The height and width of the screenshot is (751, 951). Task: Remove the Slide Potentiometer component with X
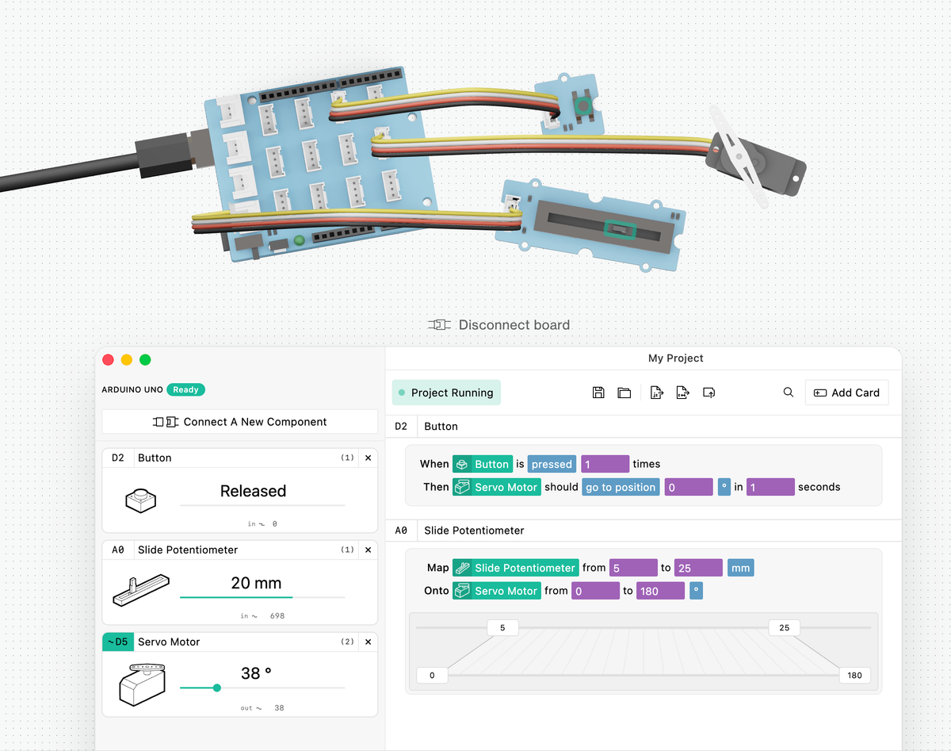click(x=368, y=550)
